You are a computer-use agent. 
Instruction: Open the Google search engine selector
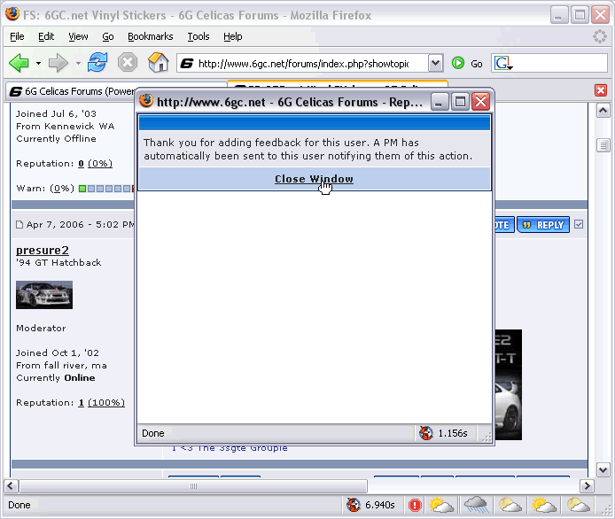[x=503, y=63]
